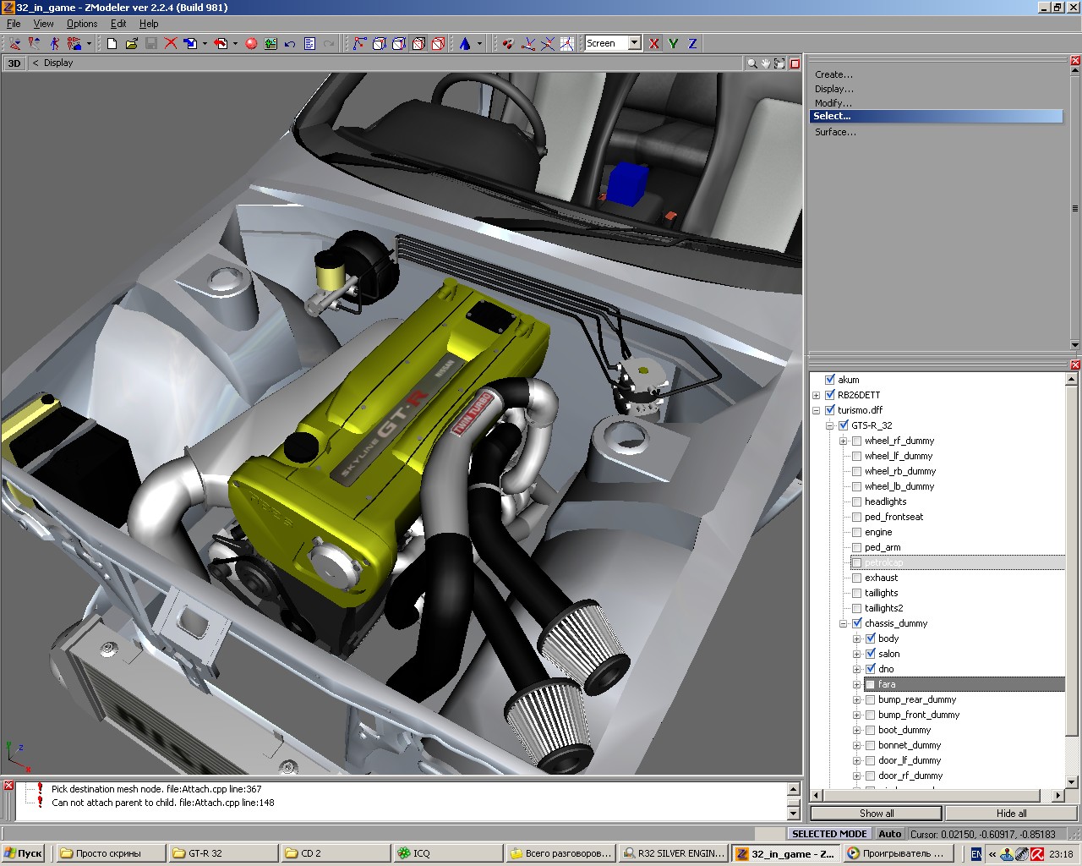Click the Hide all button

pos(1011,814)
